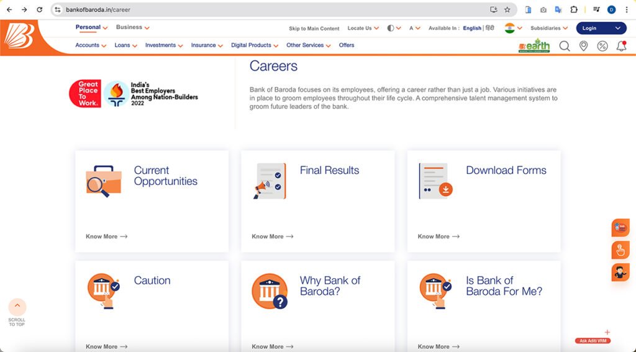Click the Bank of Baroda logo
This screenshot has height=352, width=636.
point(19,36)
